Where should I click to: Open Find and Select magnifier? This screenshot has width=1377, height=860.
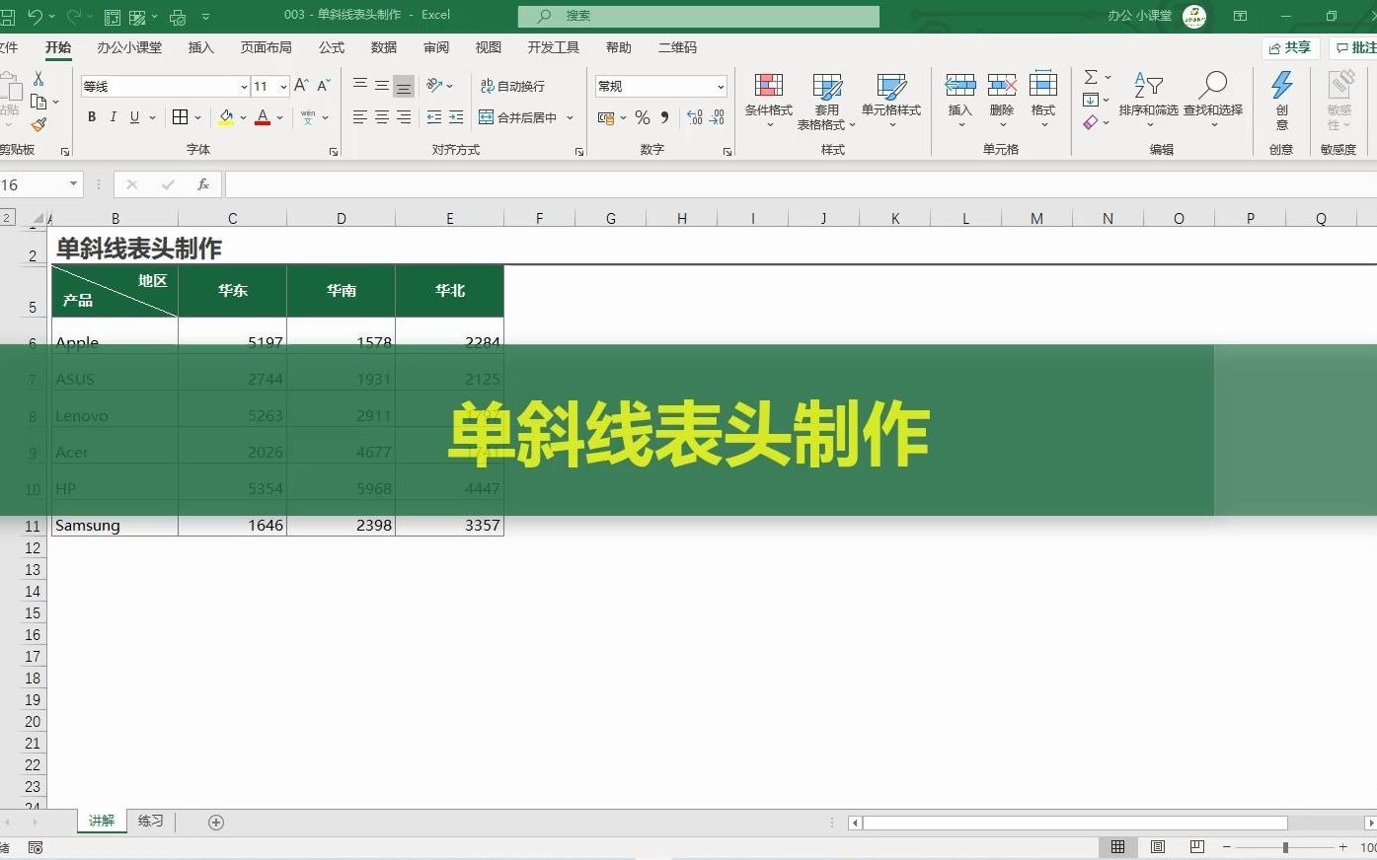[x=1213, y=98]
